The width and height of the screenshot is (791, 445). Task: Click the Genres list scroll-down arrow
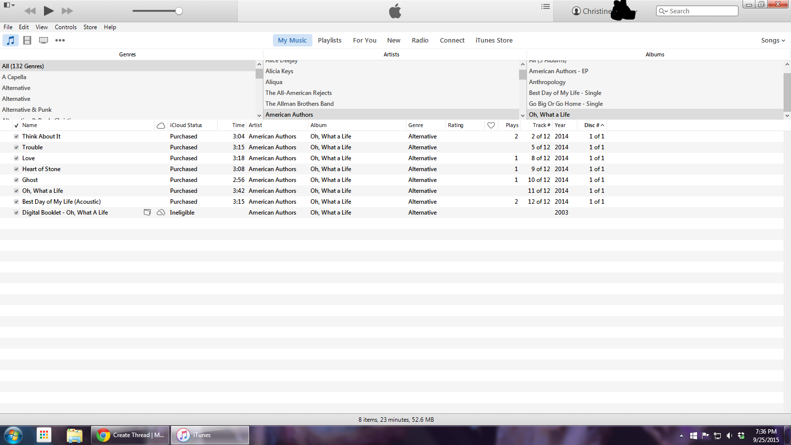pos(259,115)
